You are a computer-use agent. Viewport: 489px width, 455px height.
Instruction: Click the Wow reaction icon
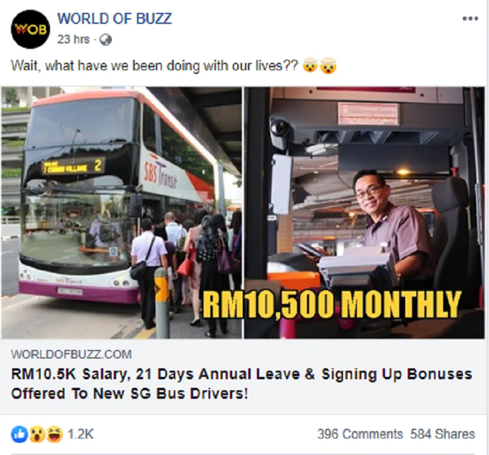(x=37, y=434)
